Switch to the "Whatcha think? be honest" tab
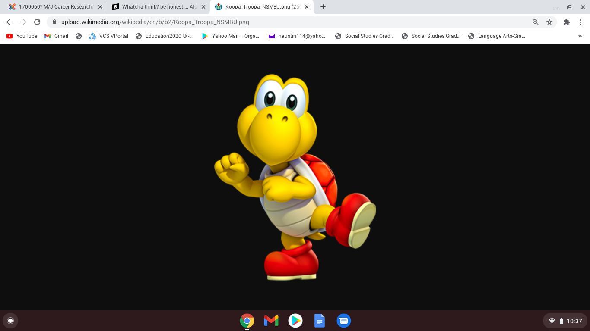The image size is (590, 331). [155, 7]
